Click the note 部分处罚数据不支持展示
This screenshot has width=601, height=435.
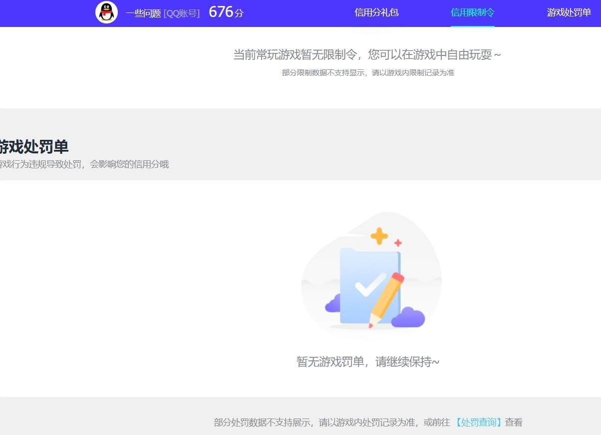pyautogui.click(x=262, y=423)
